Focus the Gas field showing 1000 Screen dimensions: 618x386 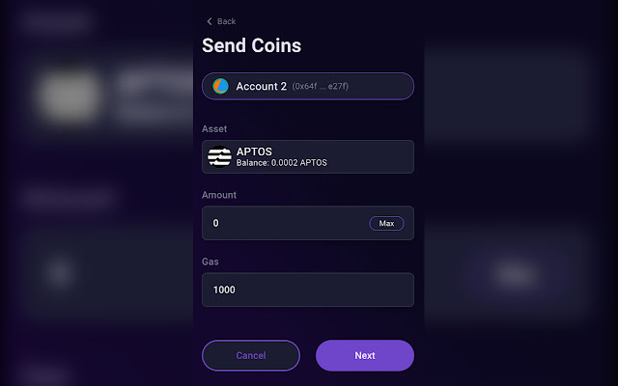[308, 289]
